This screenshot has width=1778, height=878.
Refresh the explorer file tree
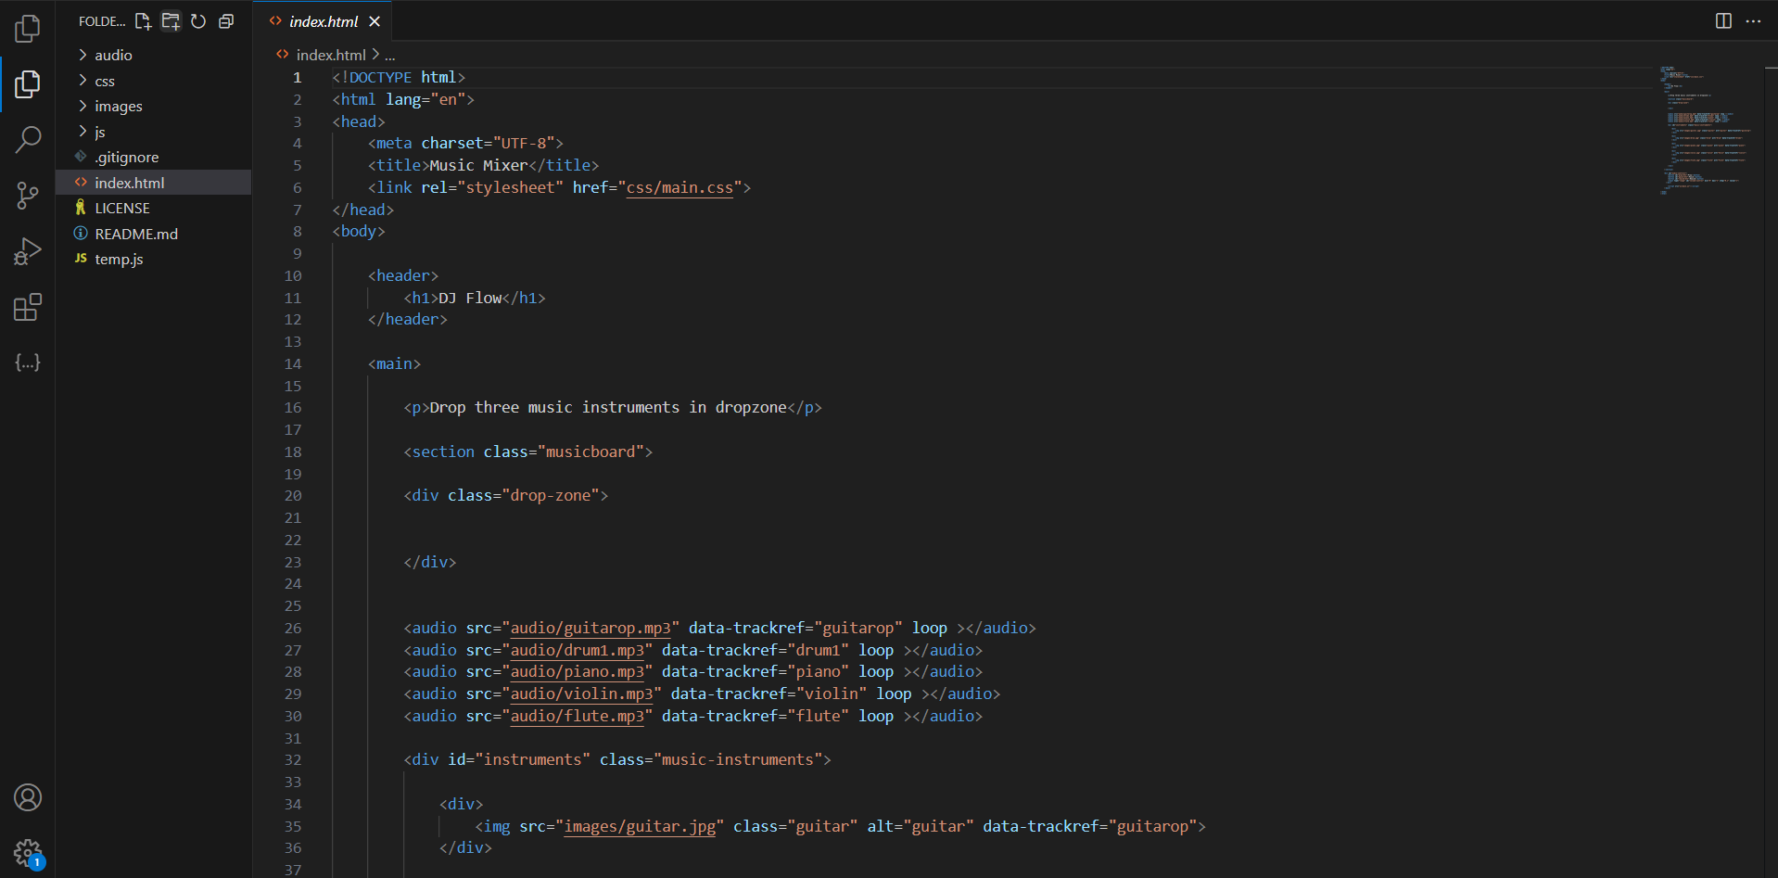[198, 21]
